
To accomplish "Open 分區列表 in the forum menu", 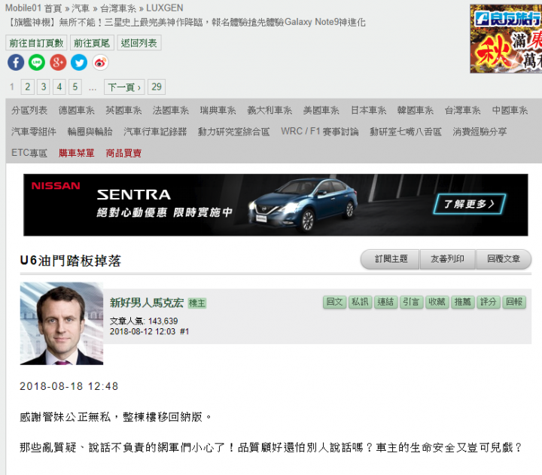I will (29, 110).
